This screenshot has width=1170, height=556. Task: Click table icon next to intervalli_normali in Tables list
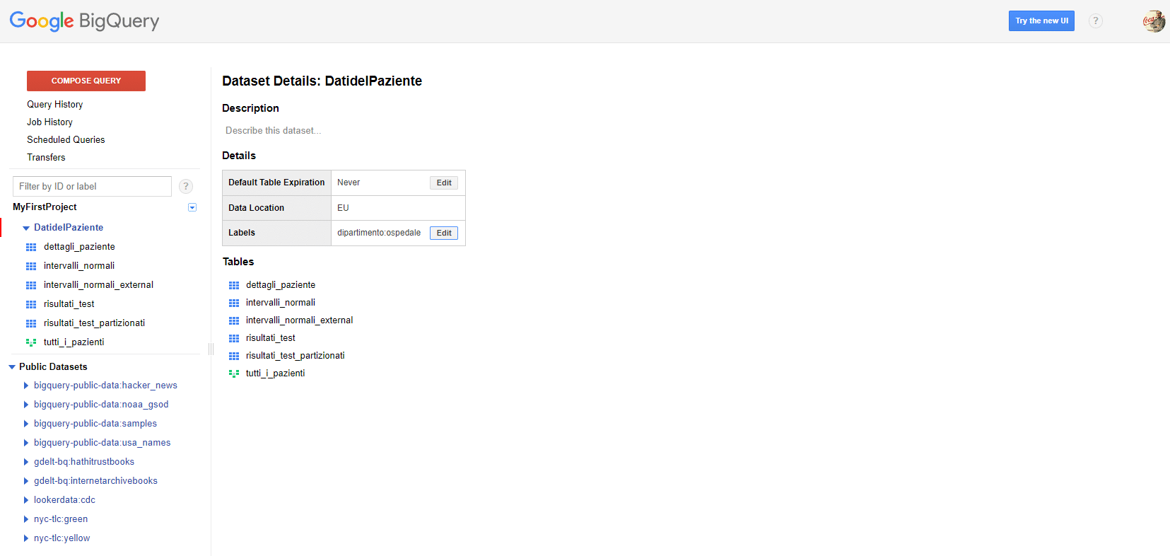tap(234, 303)
